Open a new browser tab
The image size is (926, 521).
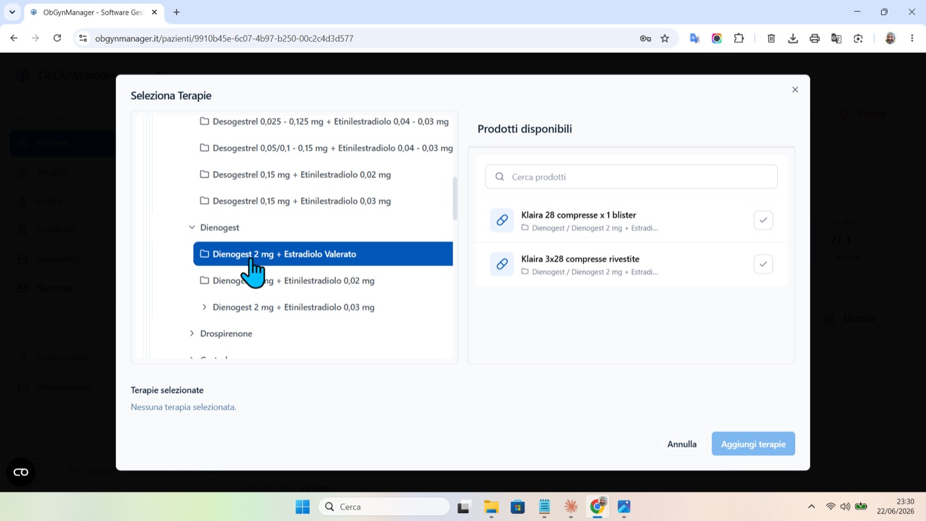[x=177, y=12]
